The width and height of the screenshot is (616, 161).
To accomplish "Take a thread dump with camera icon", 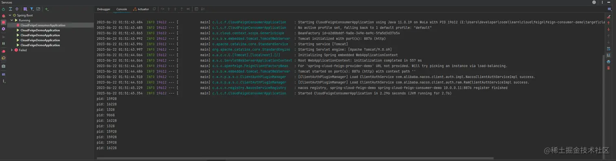I will [x=4, y=66].
